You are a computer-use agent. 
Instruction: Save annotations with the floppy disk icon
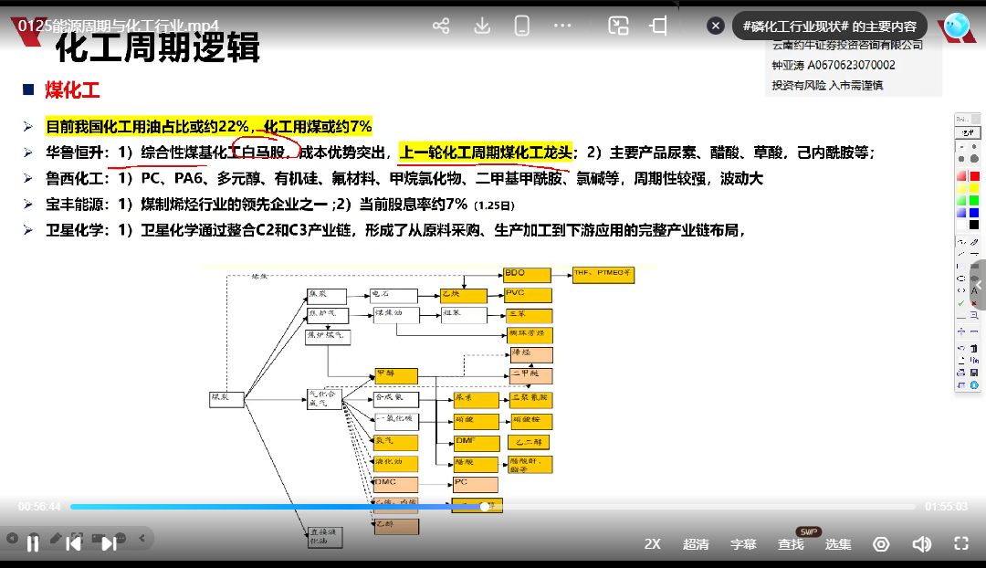[975, 373]
